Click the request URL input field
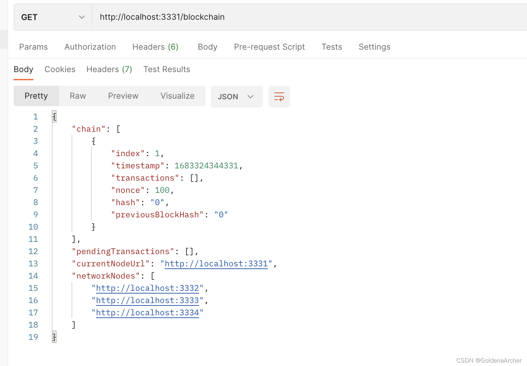This screenshot has width=527, height=366. pos(310,17)
